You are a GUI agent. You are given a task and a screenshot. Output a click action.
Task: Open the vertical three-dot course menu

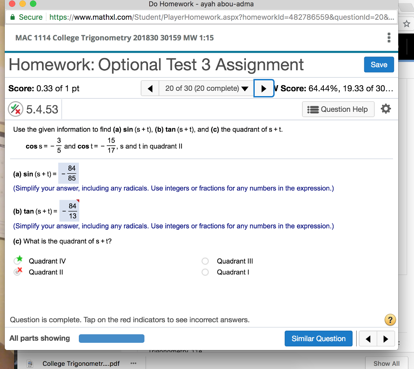pos(389,38)
